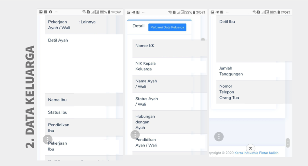The image size is (308, 166).
Task: Click the Nama Ayah / Wali row
Action: (170, 84)
